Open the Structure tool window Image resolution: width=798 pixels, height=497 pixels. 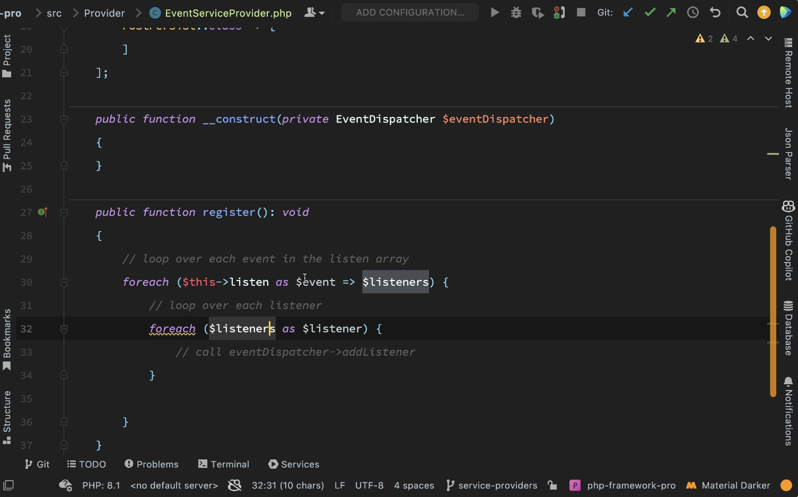7,417
